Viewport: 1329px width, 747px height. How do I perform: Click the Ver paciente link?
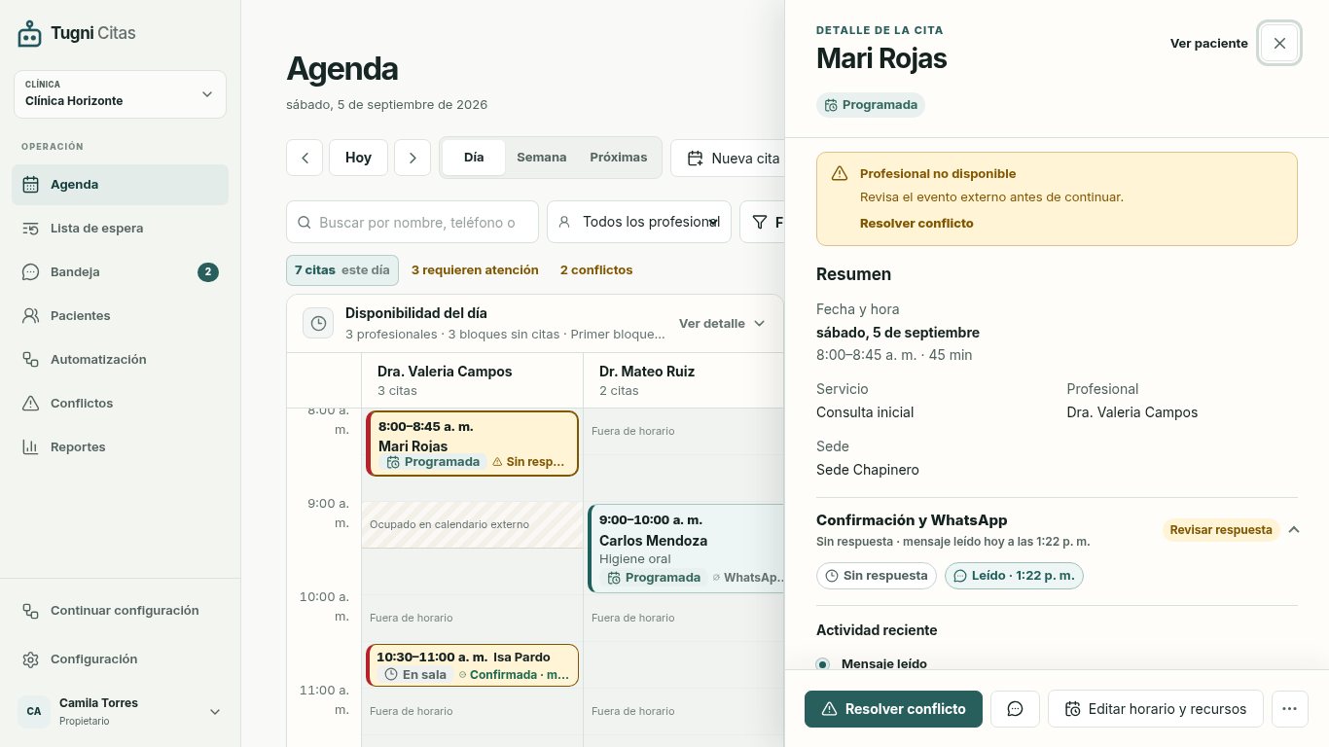click(x=1208, y=44)
